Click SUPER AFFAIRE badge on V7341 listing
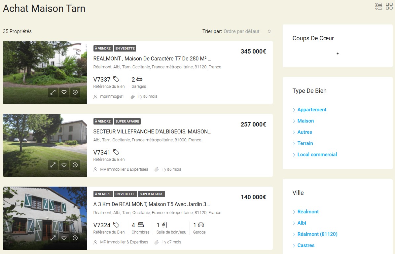 127,122
